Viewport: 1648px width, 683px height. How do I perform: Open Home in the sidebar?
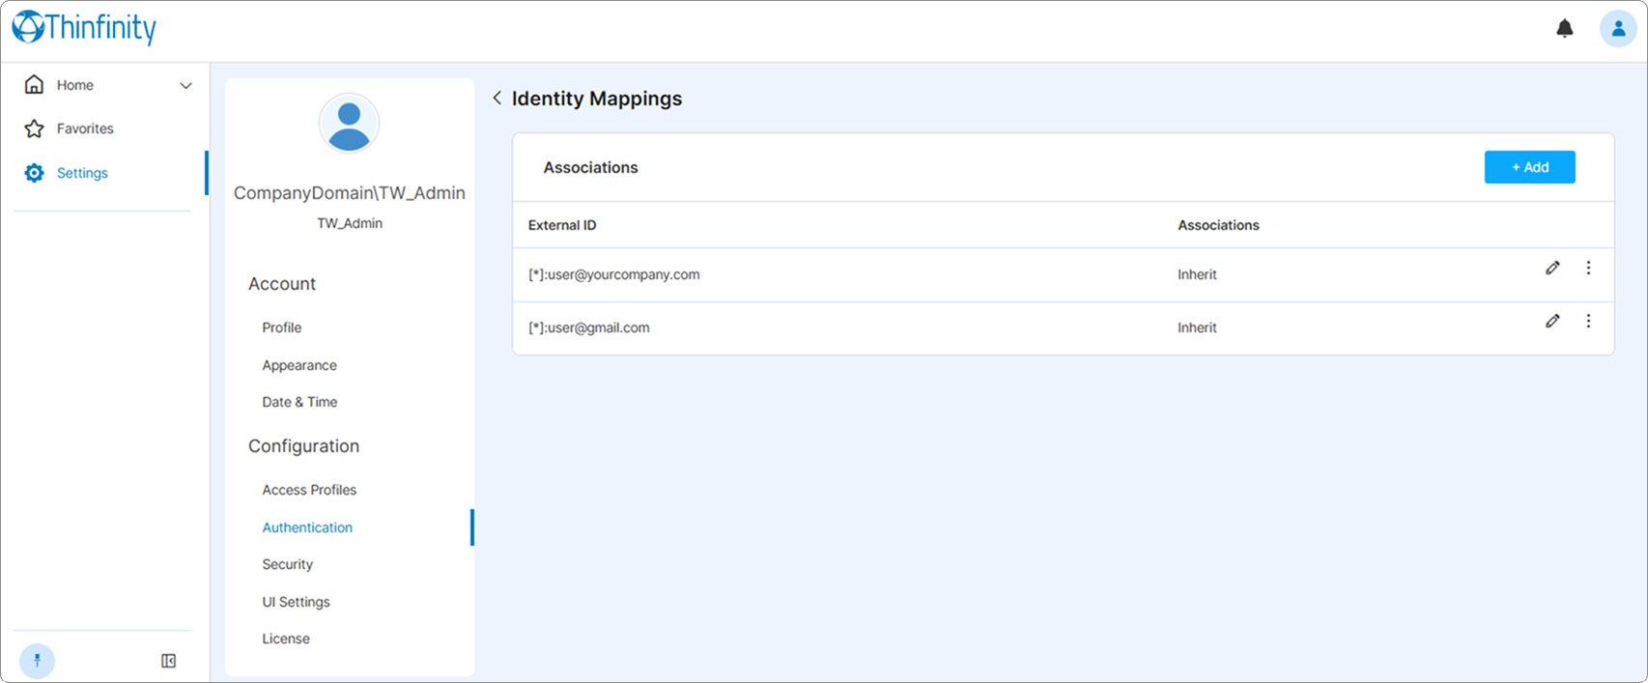click(x=74, y=85)
